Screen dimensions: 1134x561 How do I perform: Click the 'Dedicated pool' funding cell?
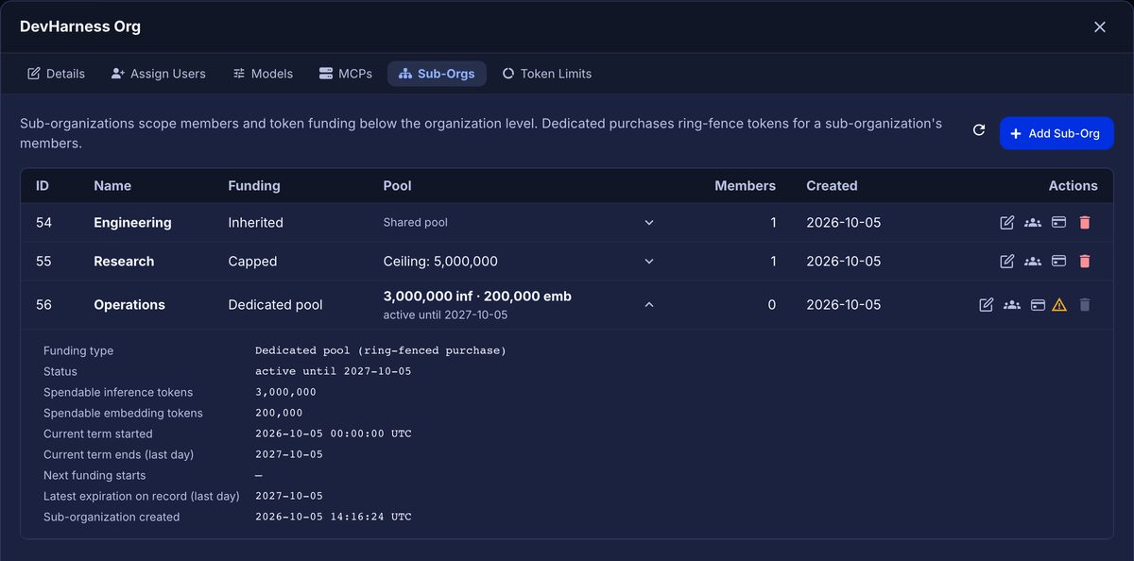tap(275, 305)
